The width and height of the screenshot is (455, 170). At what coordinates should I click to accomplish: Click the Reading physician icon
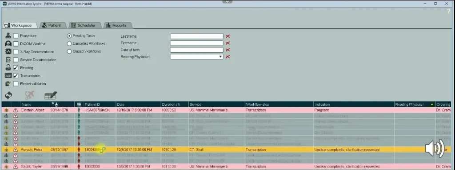pos(8,68)
